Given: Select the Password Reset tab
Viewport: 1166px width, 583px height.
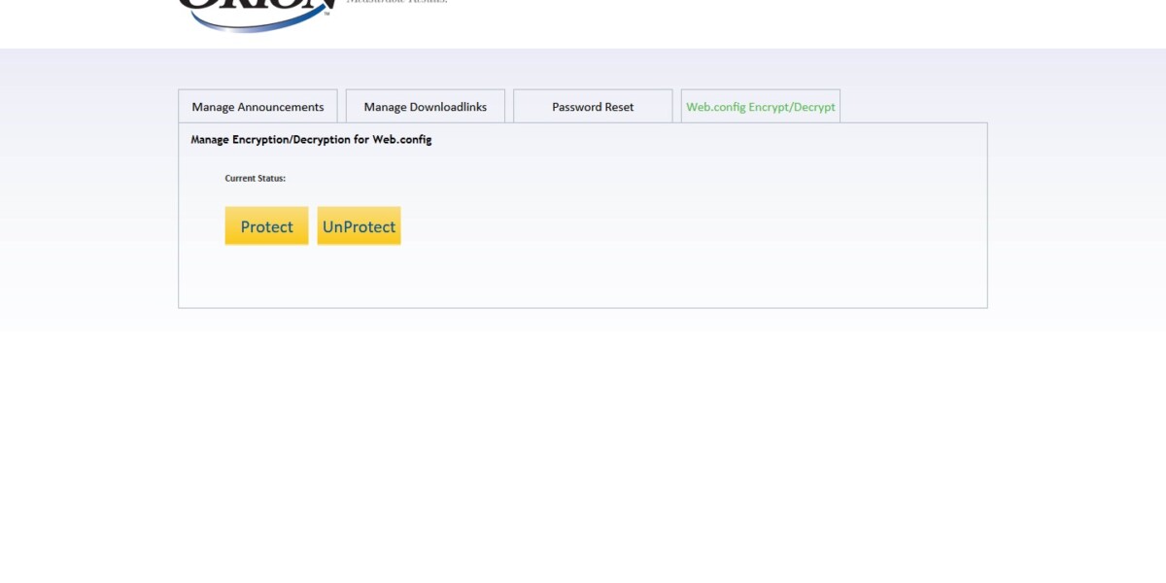Looking at the screenshot, I should (x=593, y=107).
